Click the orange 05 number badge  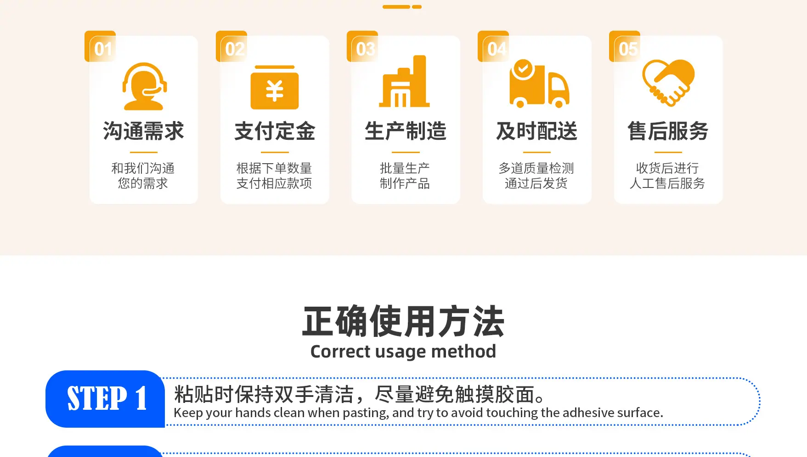click(625, 46)
